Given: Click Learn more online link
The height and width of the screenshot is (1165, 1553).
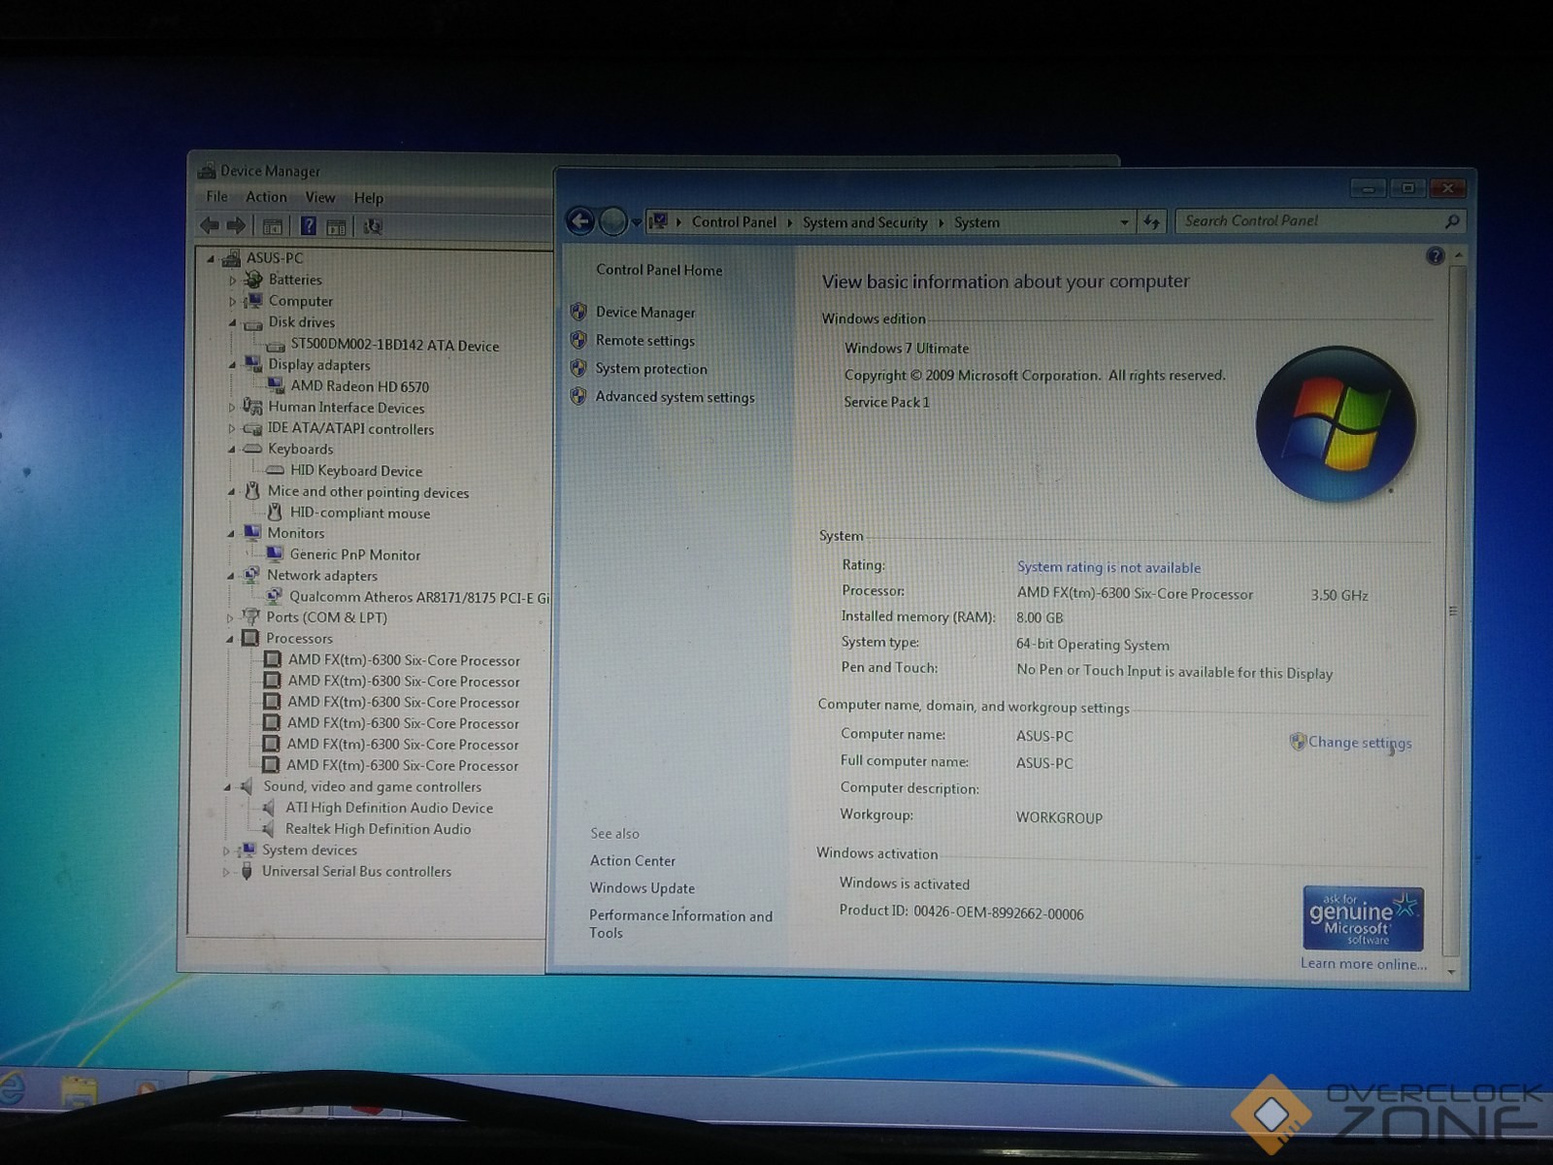Looking at the screenshot, I should (1363, 964).
